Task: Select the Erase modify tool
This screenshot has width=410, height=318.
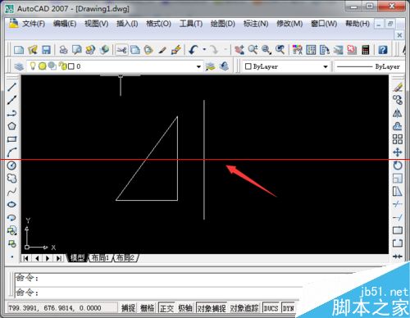Action: (398, 87)
